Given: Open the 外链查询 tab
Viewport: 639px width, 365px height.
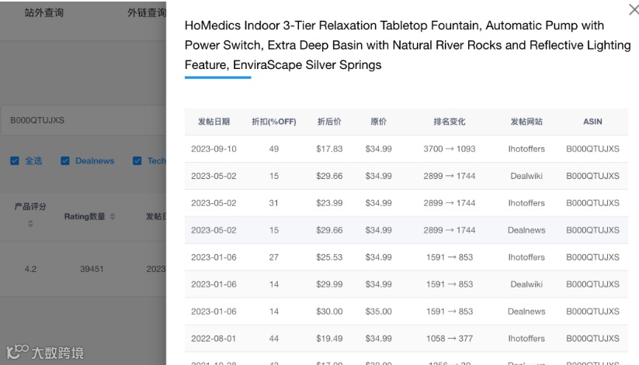Looking at the screenshot, I should point(147,13).
